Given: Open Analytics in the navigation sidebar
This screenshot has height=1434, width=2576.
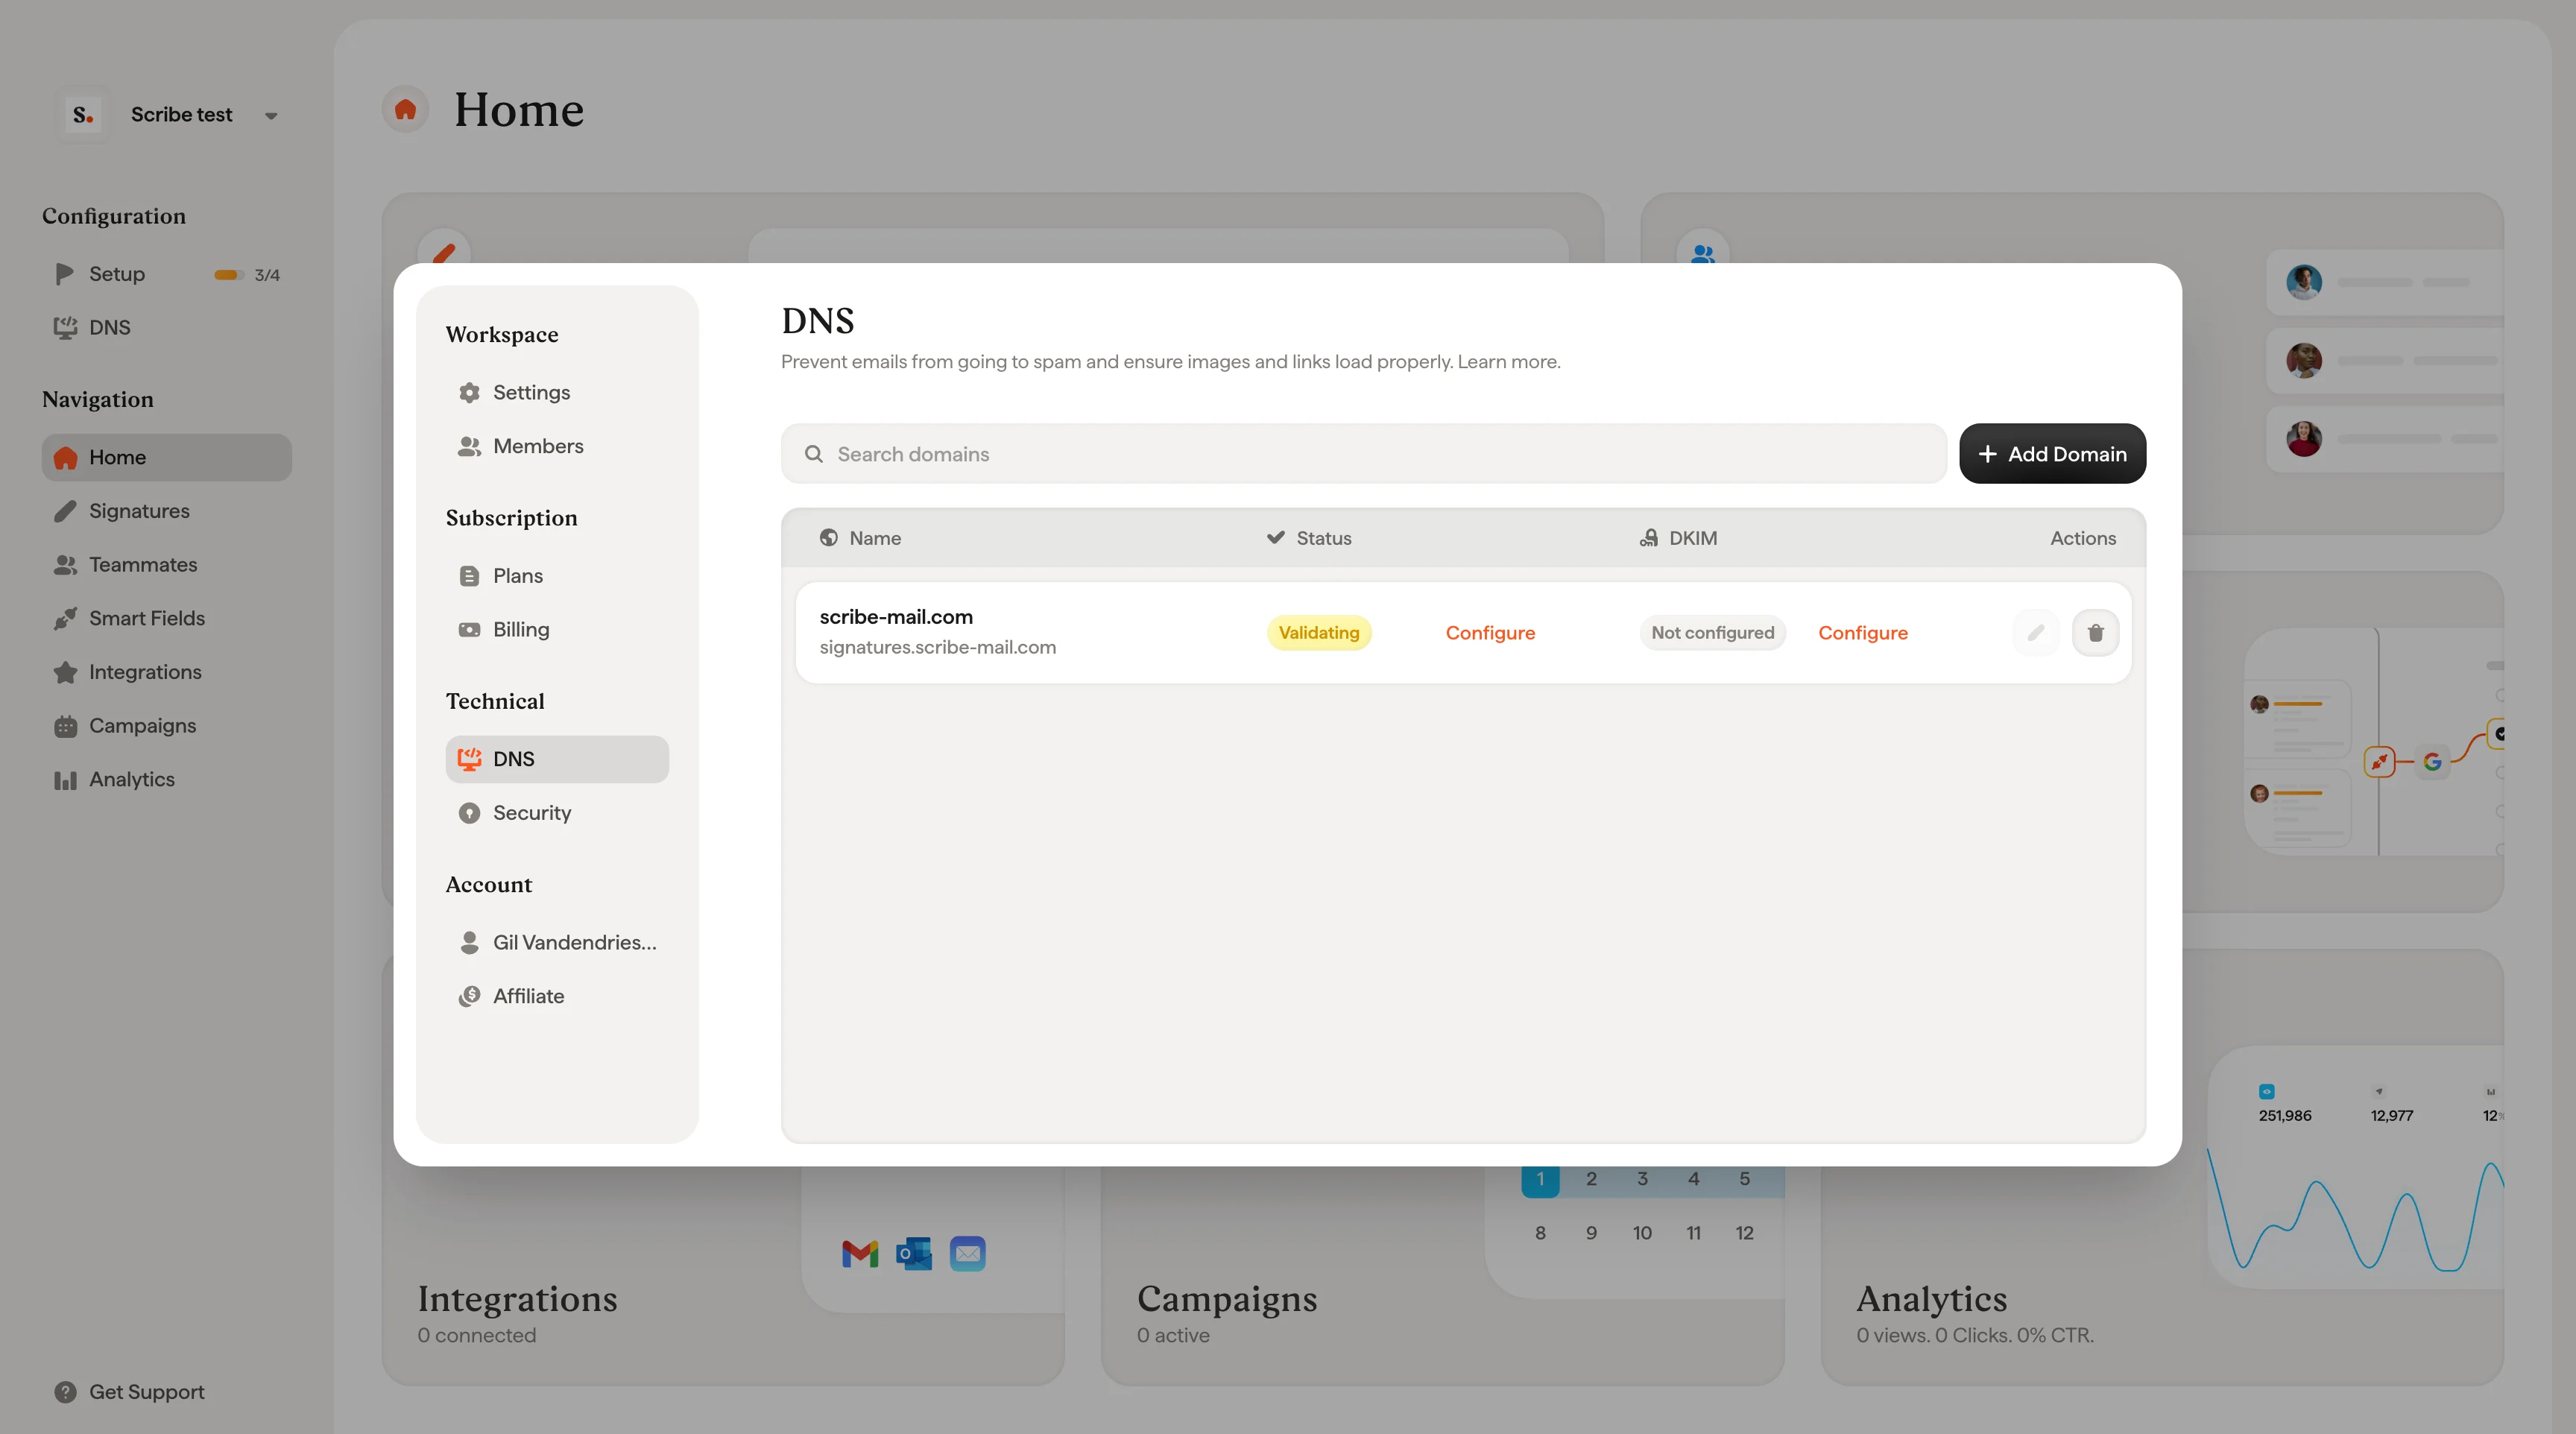Looking at the screenshot, I should pos(167,780).
